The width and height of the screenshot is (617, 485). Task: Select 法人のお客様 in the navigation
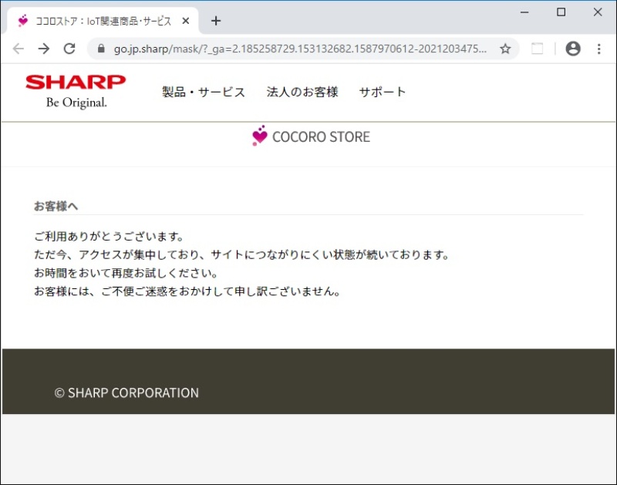coord(302,92)
